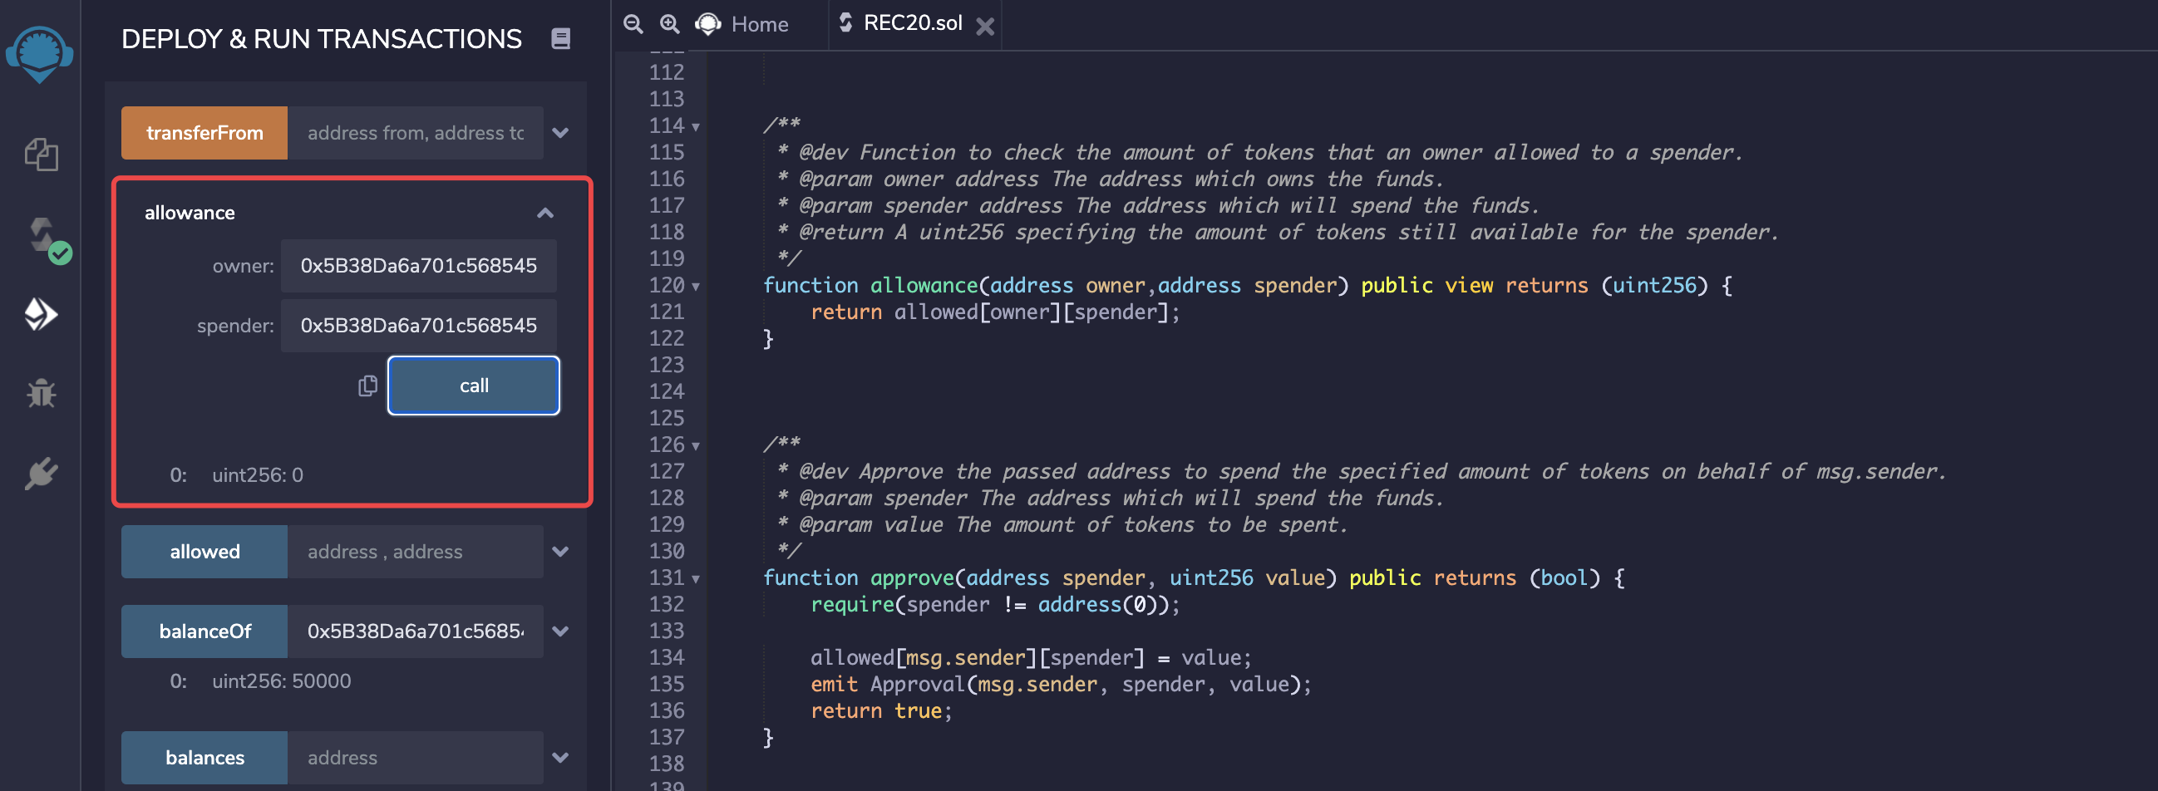Click the balanceOf function button
The height and width of the screenshot is (791, 2158).
coord(204,631)
